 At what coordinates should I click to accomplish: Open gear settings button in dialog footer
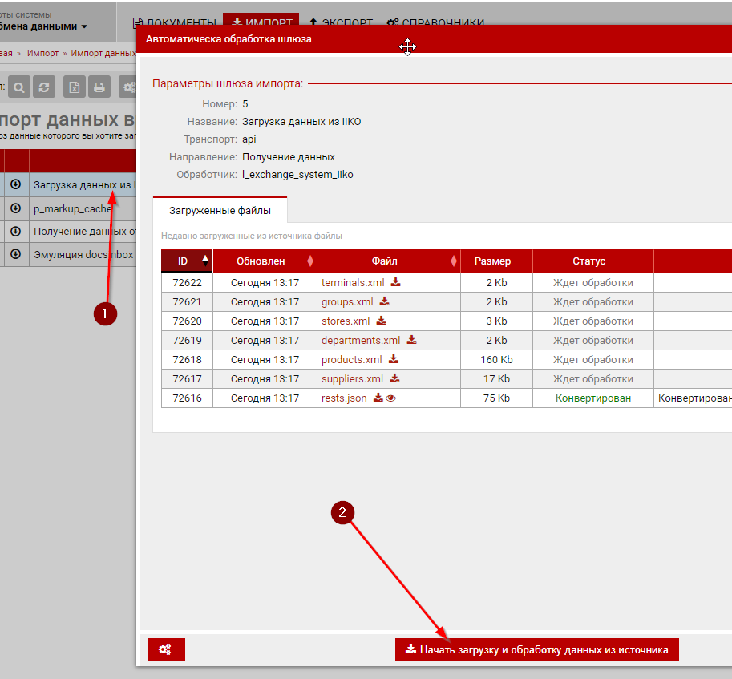[166, 649]
